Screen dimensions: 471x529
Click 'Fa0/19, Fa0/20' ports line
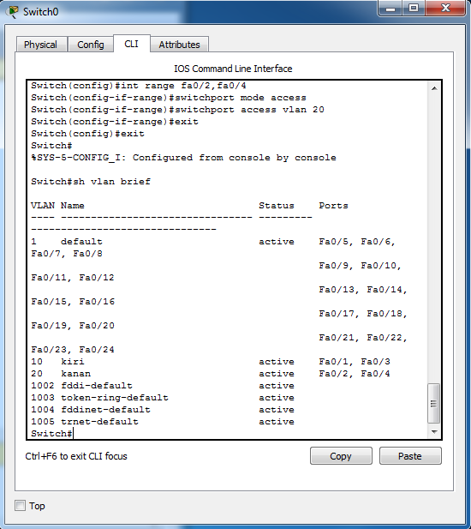click(x=73, y=326)
